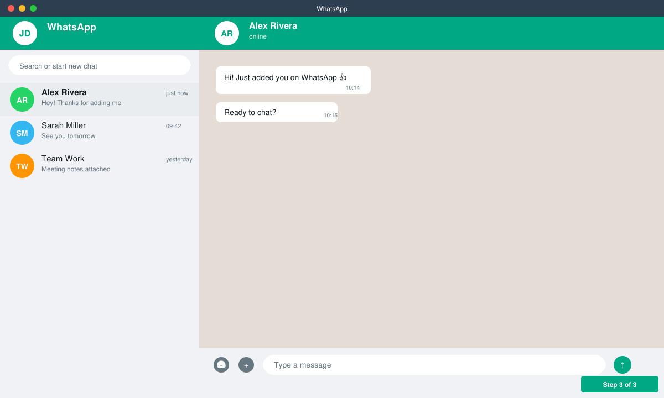Click the "just now" timestamp

[x=177, y=93]
